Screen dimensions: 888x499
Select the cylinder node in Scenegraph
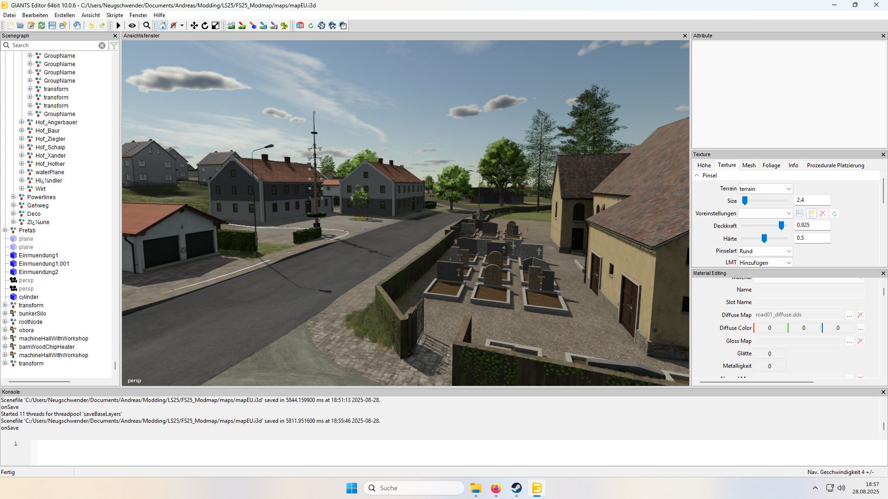pyautogui.click(x=29, y=297)
